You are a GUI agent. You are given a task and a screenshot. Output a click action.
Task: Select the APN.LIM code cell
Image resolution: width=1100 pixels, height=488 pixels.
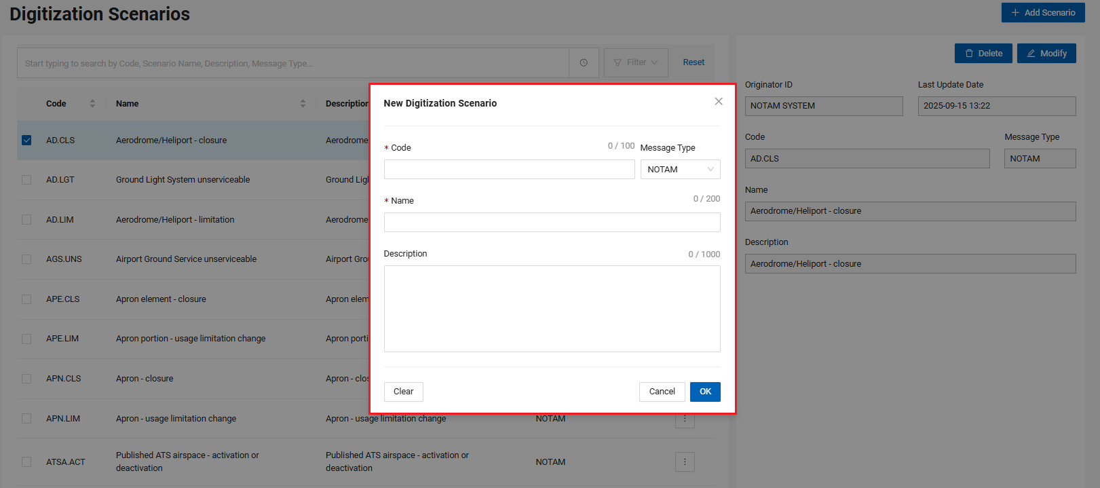63,419
